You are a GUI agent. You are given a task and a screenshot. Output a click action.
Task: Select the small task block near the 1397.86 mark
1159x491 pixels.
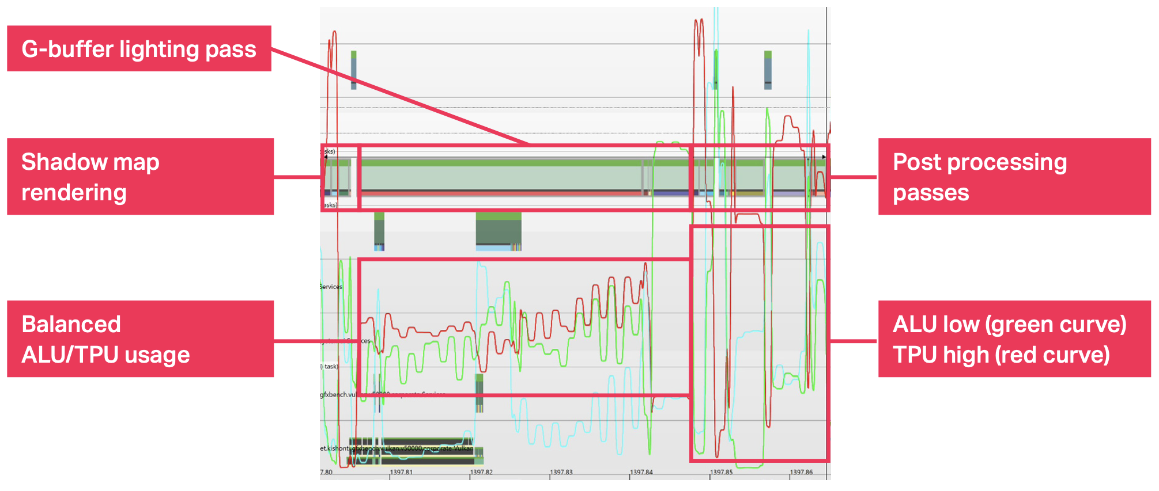click(x=768, y=70)
